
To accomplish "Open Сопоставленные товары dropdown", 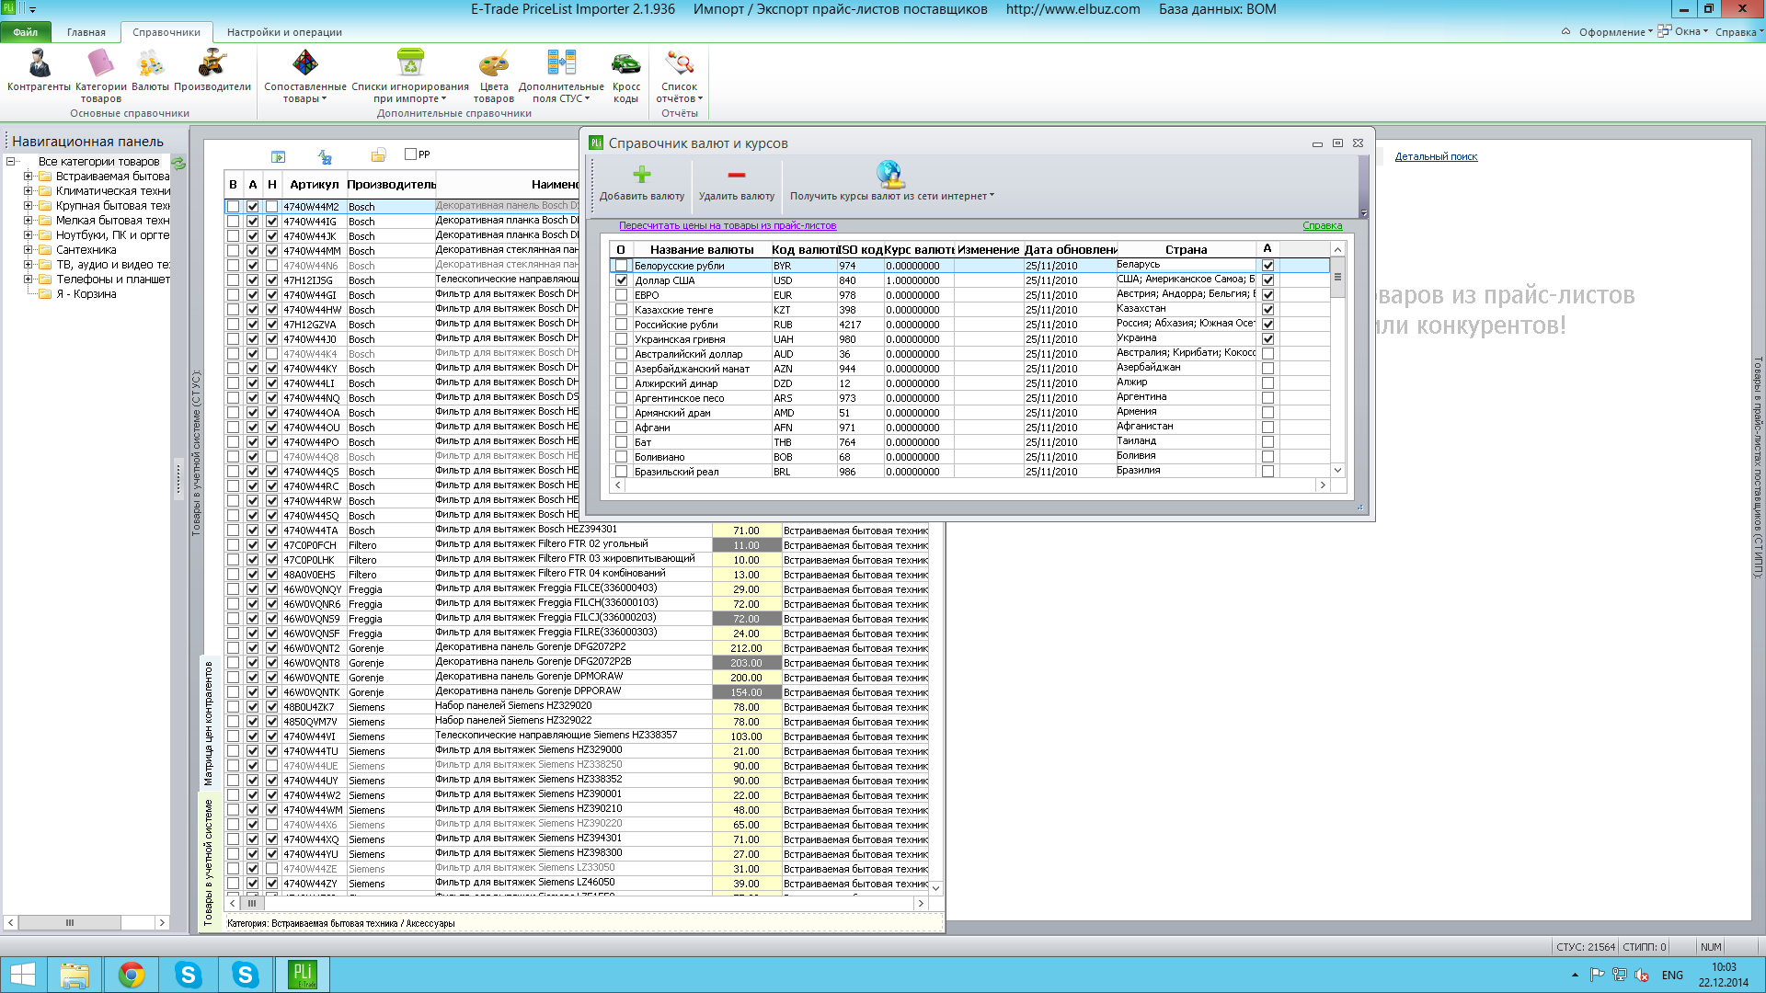I will tap(305, 75).
